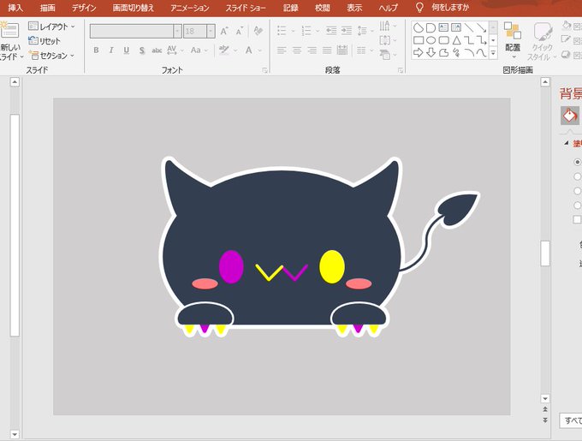Clear all formatting with the eraser icon
This screenshot has width=582, height=441.
coord(258,31)
